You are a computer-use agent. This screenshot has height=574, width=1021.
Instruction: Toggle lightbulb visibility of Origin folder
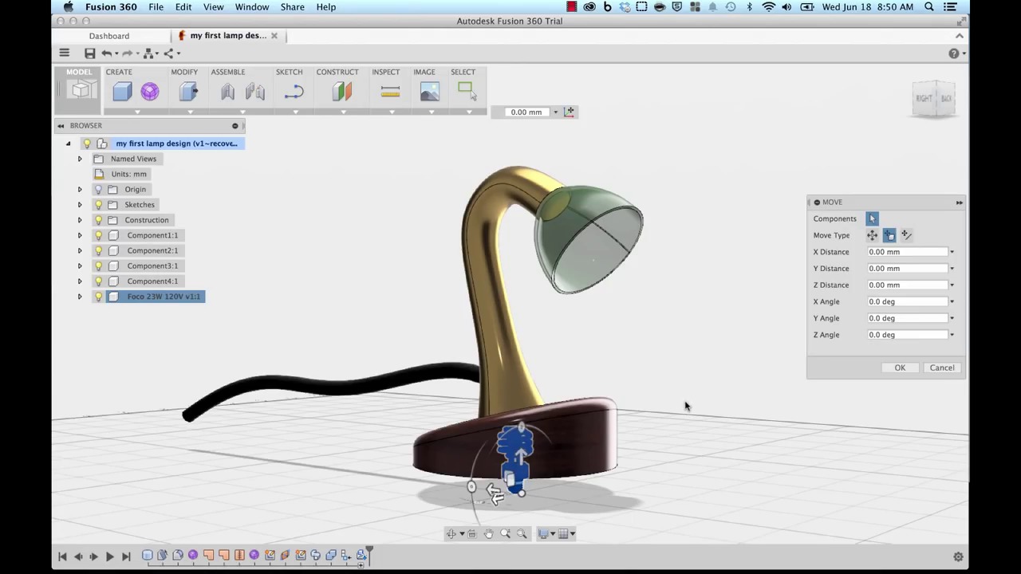(98, 190)
